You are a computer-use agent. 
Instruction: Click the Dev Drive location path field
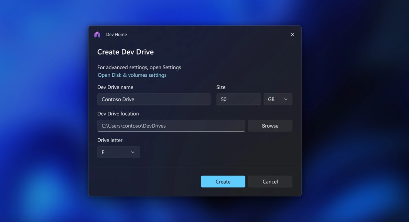click(171, 125)
